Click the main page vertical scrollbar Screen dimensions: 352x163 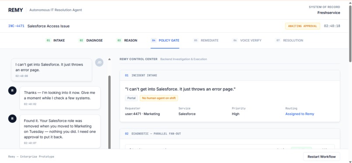pyautogui.click(x=350, y=34)
